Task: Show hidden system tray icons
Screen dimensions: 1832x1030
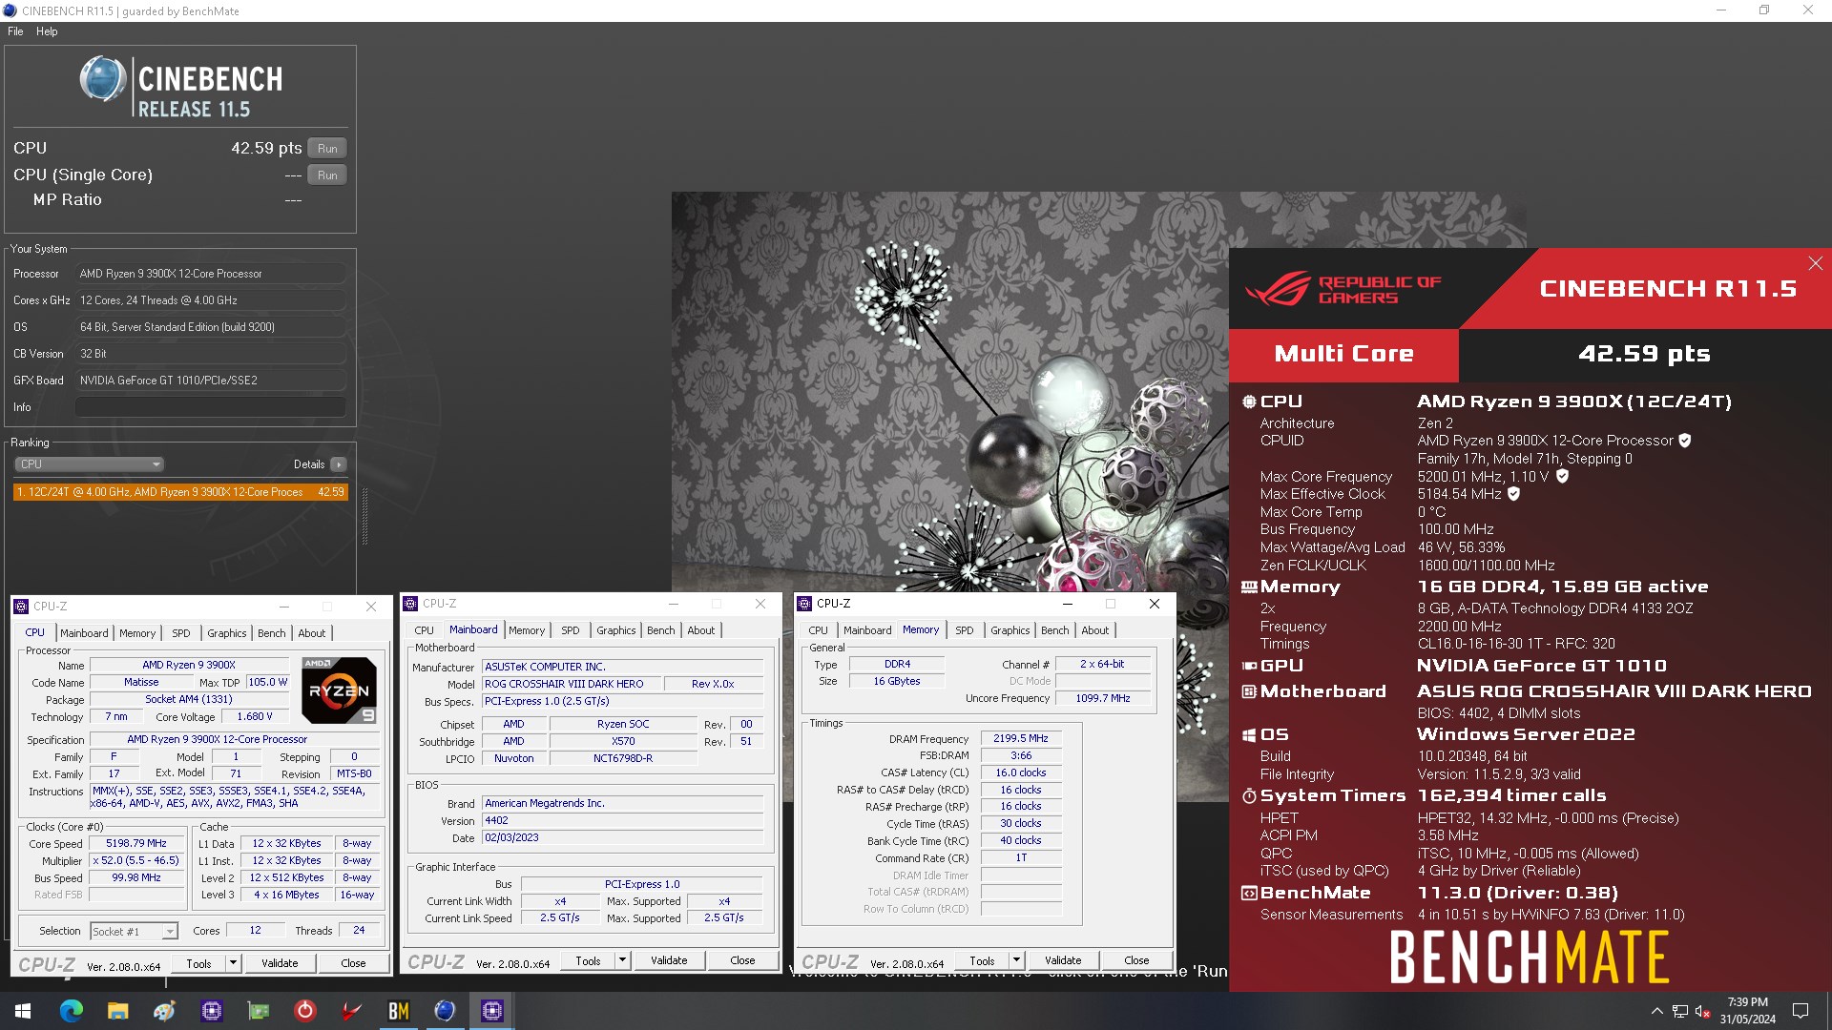Action: pos(1657,1011)
